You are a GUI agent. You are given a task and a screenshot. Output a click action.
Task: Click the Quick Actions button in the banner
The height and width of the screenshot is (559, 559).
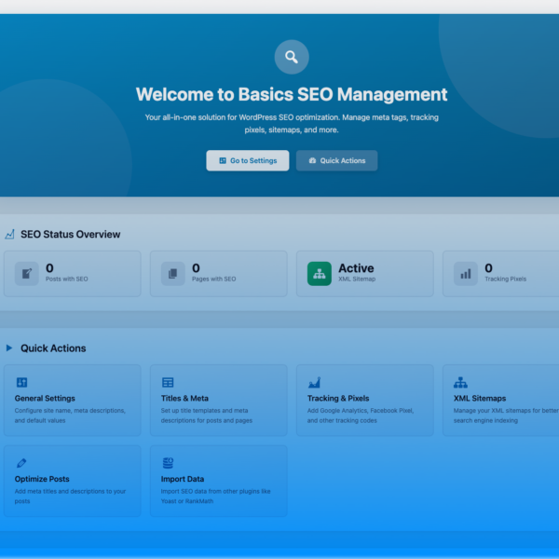point(336,160)
